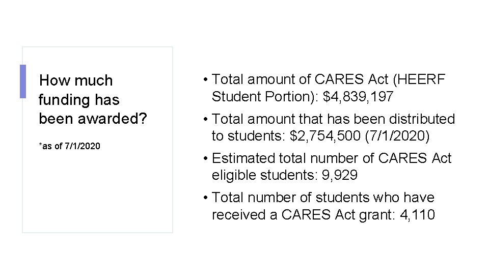Viewport: 489px width, 275px height.
Task: Click the bullet dot before "Total number of students"
Action: pyautogui.click(x=205, y=198)
